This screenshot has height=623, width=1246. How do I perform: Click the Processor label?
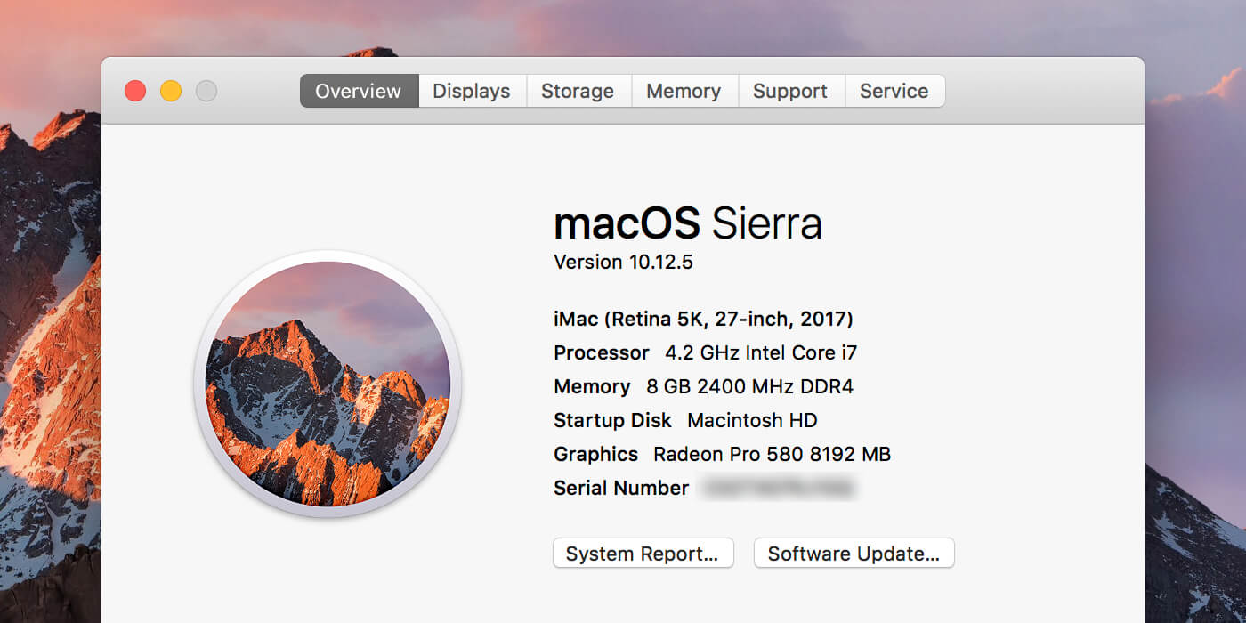602,352
